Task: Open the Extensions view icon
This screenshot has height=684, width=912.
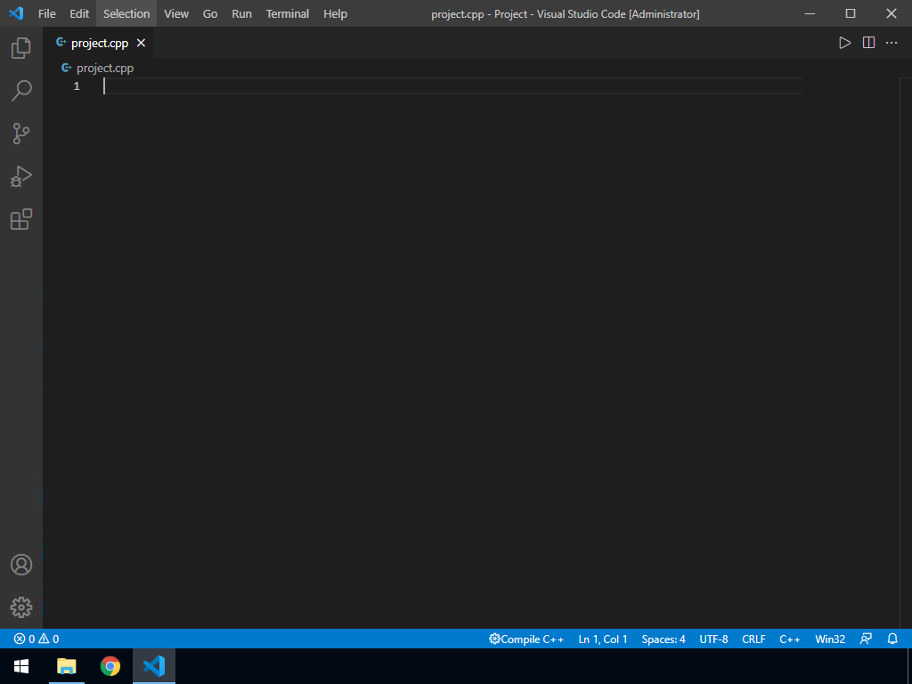Action: 21,219
